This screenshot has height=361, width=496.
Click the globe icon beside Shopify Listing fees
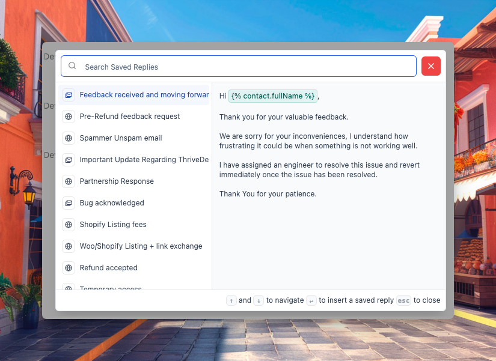(x=69, y=225)
